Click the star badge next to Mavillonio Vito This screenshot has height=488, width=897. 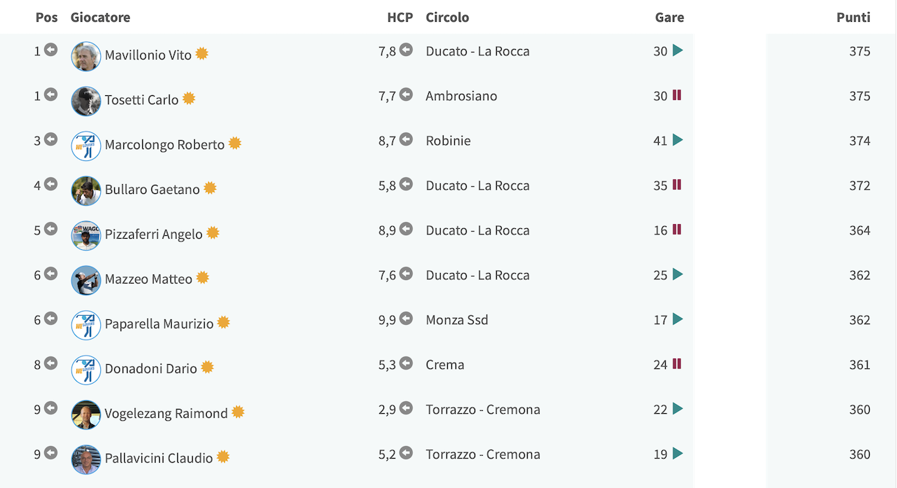(x=202, y=53)
